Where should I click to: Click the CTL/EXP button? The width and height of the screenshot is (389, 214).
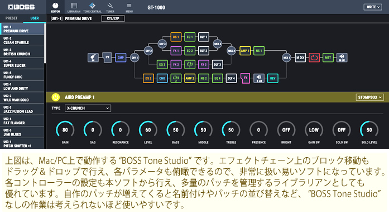(113, 18)
